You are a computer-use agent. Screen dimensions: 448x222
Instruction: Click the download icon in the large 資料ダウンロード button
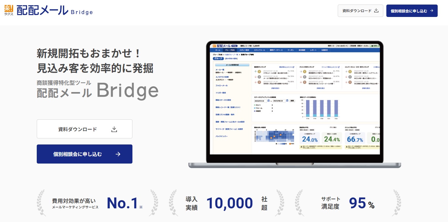point(114,129)
